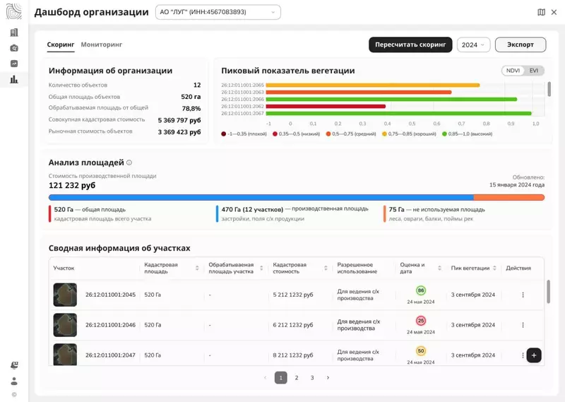Expand the organization selector АО "ЛУГ"
Image resolution: width=565 pixels, height=402 pixels.
(218, 12)
